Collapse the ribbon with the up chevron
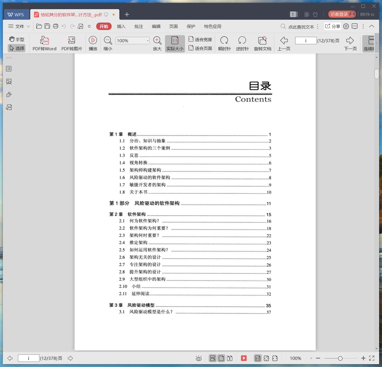 coord(372,26)
